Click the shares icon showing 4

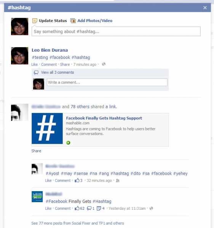coord(99,209)
